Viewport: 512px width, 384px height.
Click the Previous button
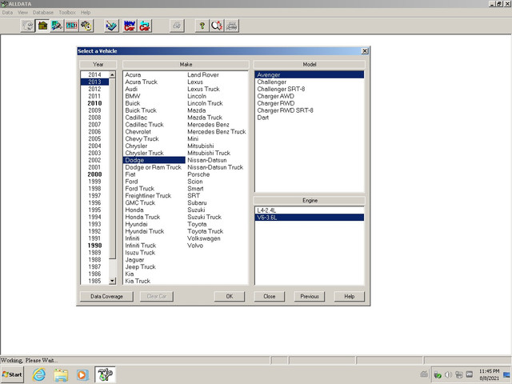point(310,296)
